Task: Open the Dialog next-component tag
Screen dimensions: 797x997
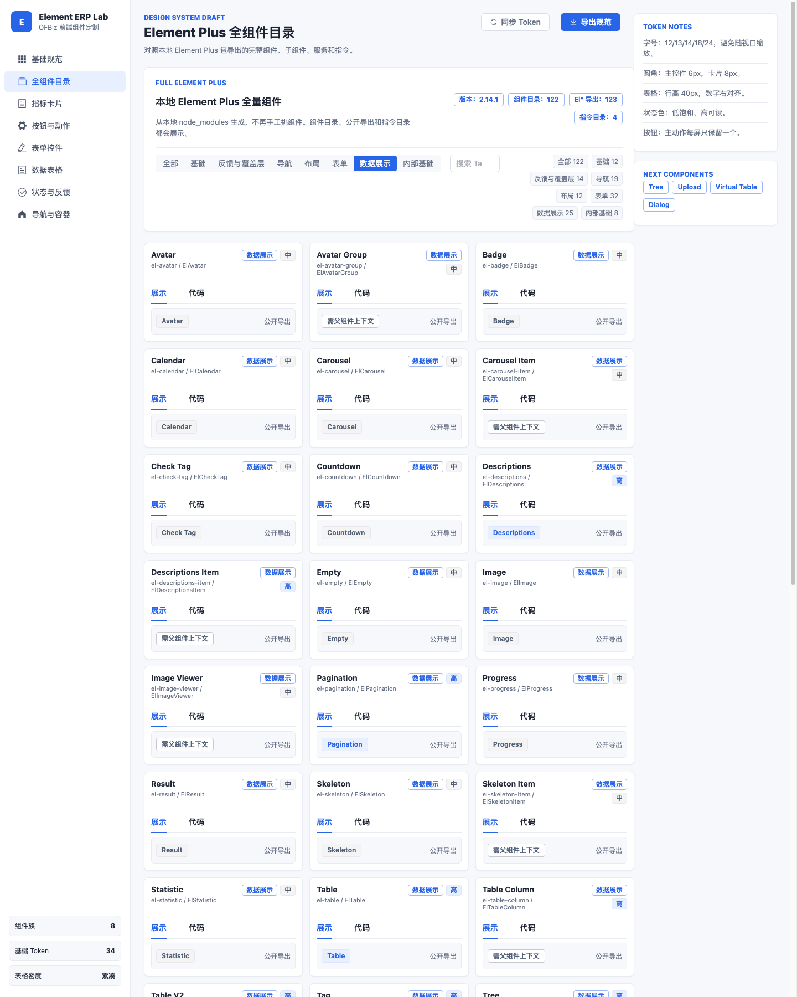Action: 659,205
